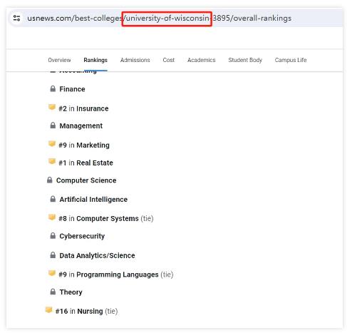Viewport: 347px width, 333px height.
Task: Open the Data Analytics/Science ranking
Action: [x=97, y=255]
